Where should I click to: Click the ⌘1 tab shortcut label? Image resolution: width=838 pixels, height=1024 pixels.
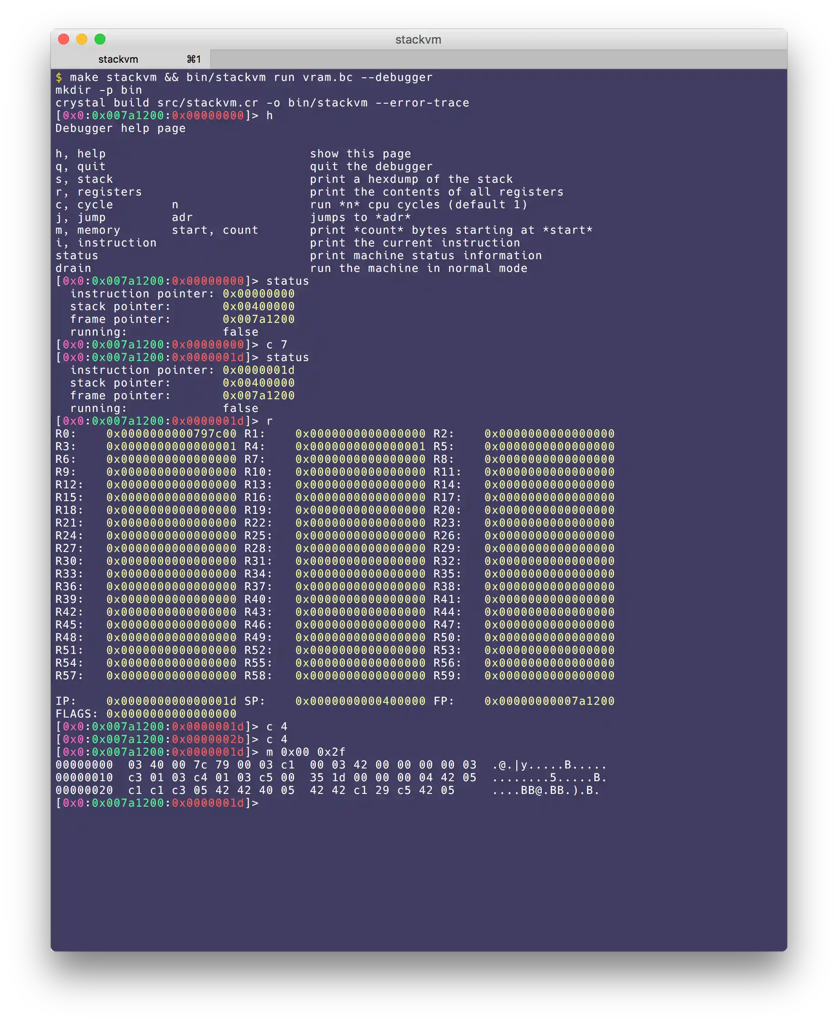193,59
